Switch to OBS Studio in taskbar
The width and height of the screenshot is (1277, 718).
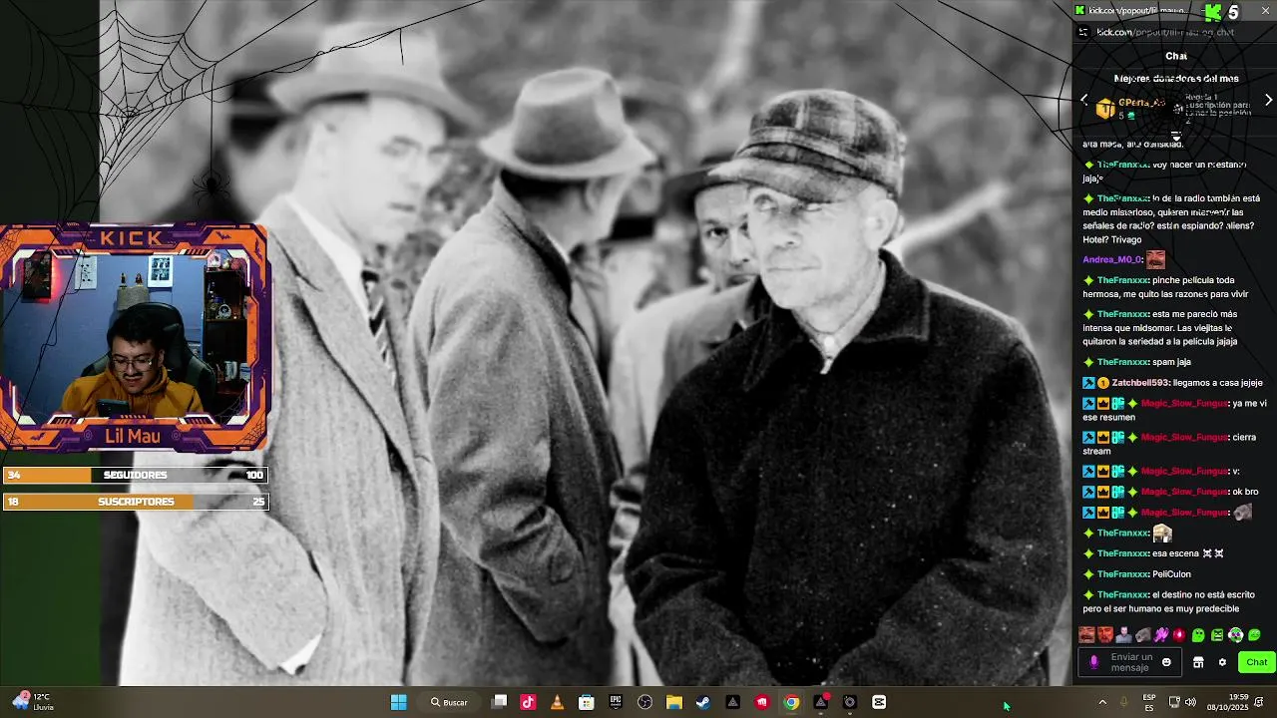pos(644,702)
